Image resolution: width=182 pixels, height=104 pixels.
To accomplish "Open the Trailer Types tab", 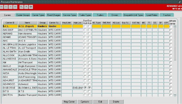I will (85, 15).
